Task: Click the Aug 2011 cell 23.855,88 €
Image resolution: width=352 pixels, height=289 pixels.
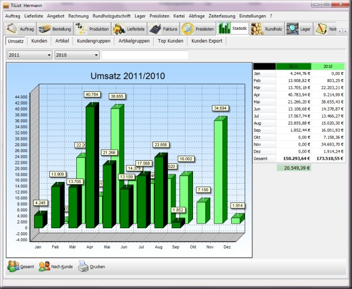Action: click(x=294, y=123)
